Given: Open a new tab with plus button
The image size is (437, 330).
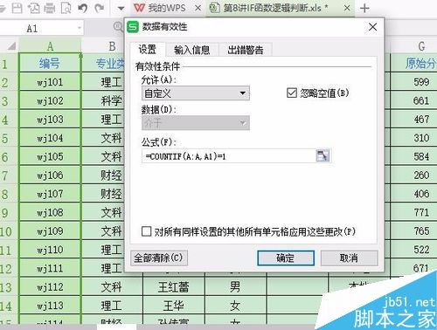Looking at the screenshot, I should [364, 8].
